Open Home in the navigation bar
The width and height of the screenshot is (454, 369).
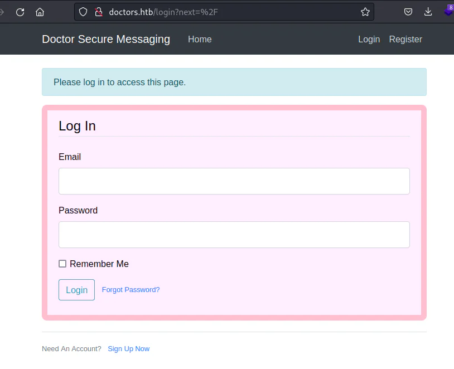point(200,40)
